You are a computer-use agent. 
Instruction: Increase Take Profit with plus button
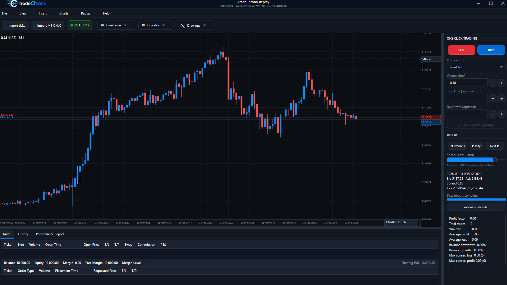[502, 114]
